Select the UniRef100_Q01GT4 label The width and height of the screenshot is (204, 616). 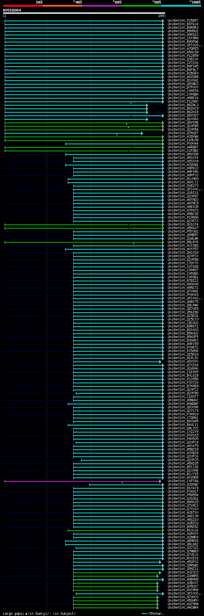pos(183,225)
